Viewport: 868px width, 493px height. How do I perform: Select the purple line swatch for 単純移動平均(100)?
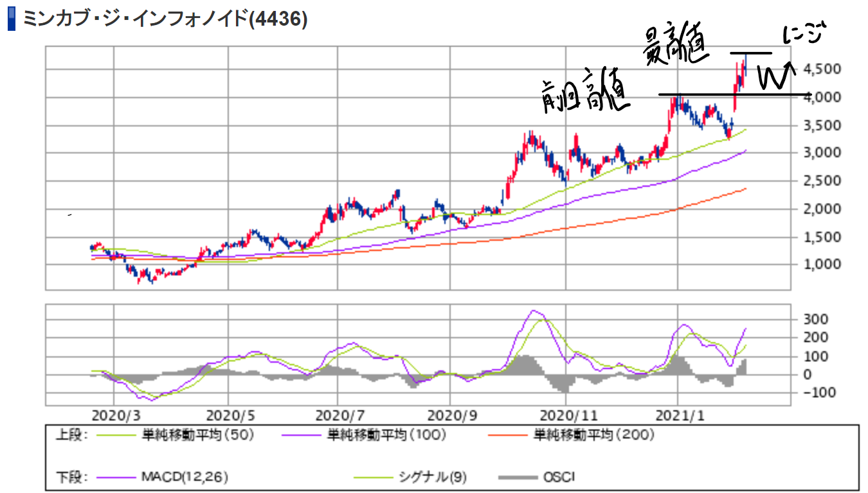302,435
